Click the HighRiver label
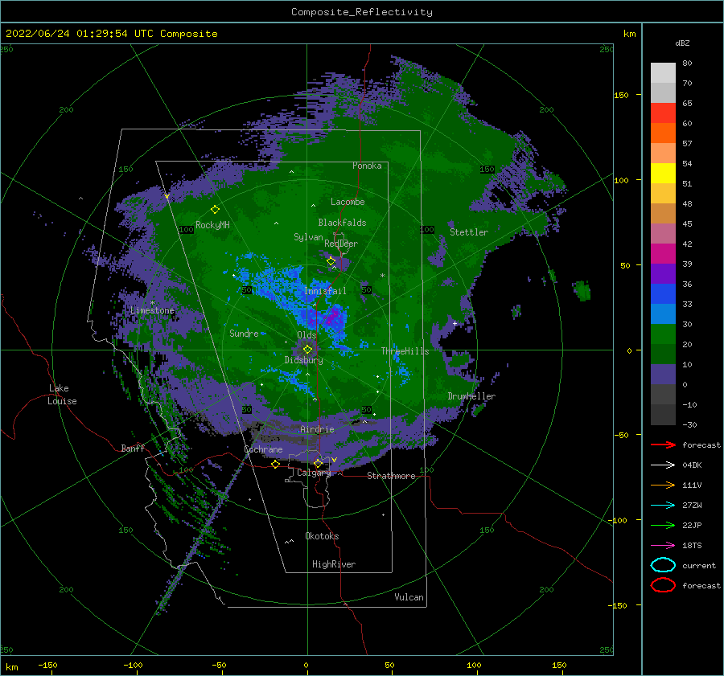The image size is (724, 676). tap(334, 564)
